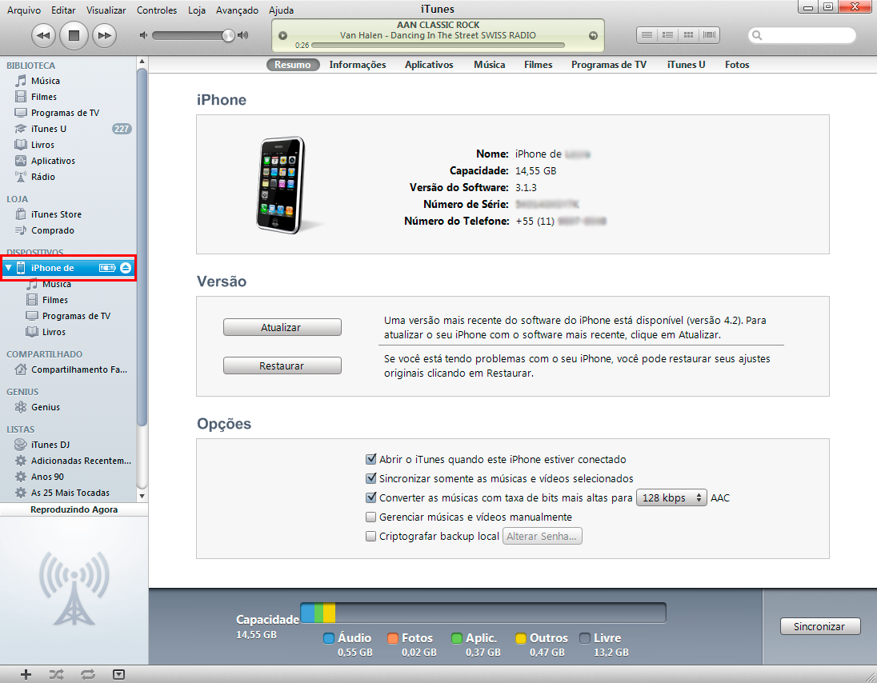877x683 pixels.
Task: Select the Resumo tab
Action: coord(293,64)
